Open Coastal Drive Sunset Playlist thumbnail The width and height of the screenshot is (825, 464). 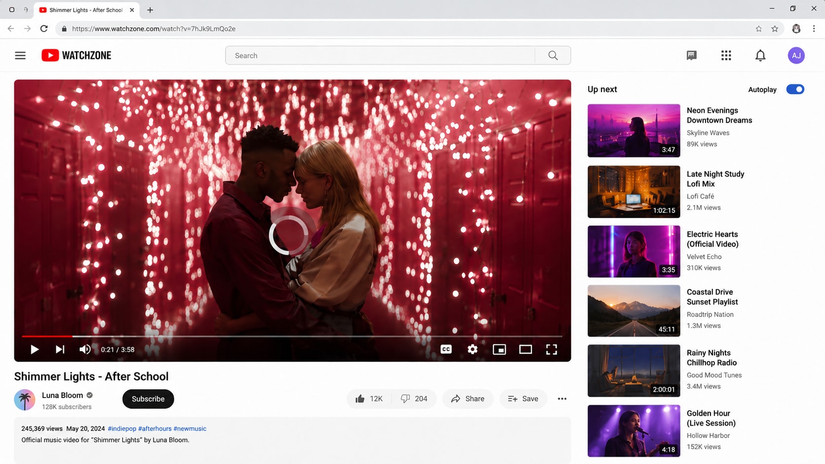click(x=634, y=311)
